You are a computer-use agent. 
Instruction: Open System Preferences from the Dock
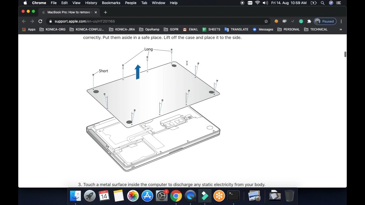162,196
